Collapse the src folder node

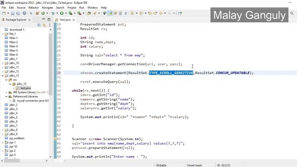coord(6,80)
